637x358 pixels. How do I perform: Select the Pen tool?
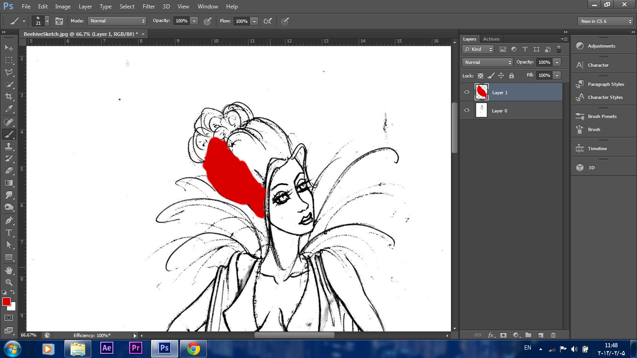[x=9, y=220]
